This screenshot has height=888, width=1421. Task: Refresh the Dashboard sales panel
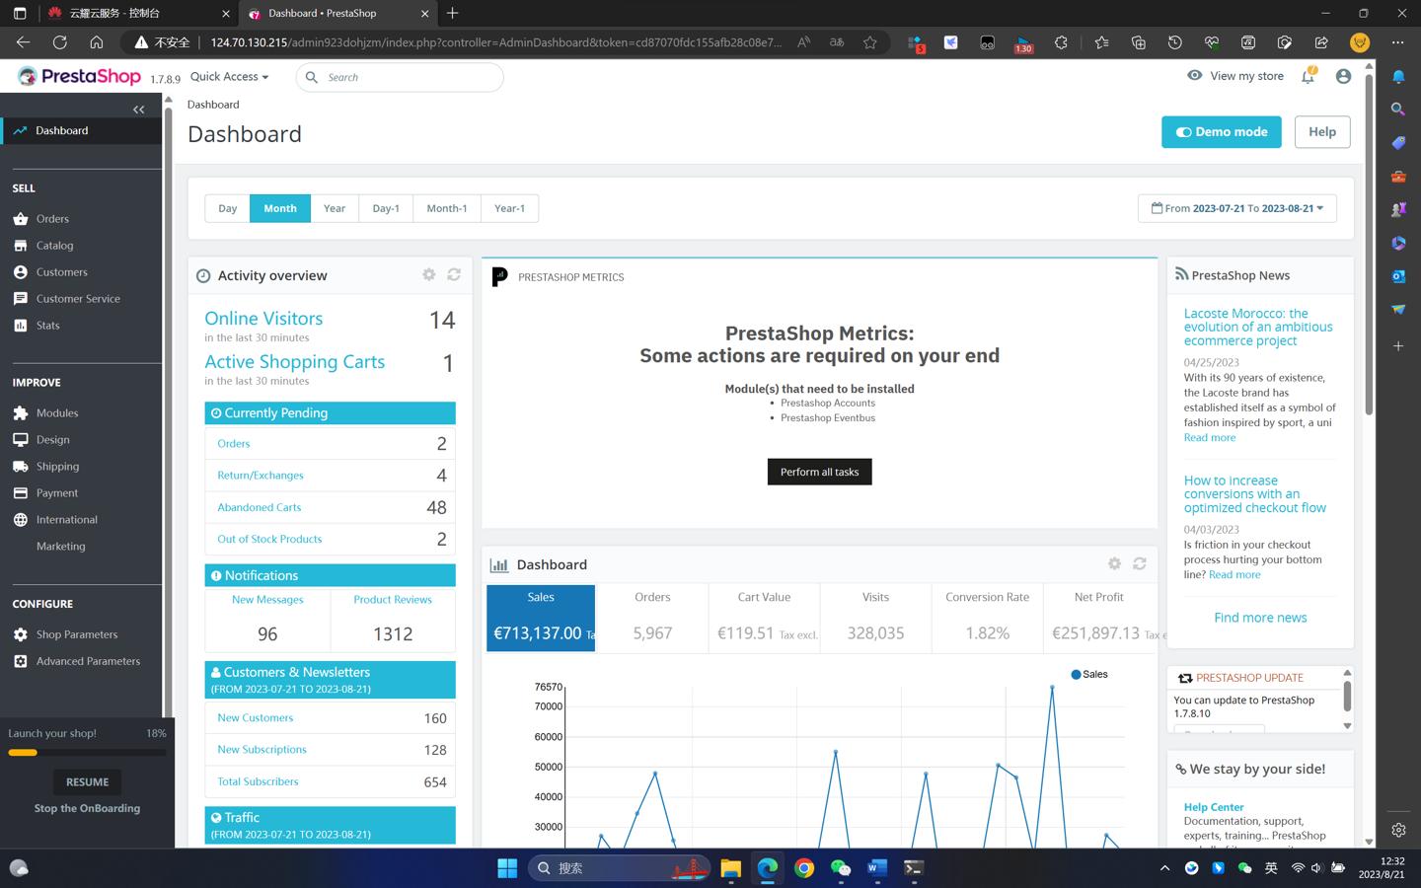(1140, 563)
